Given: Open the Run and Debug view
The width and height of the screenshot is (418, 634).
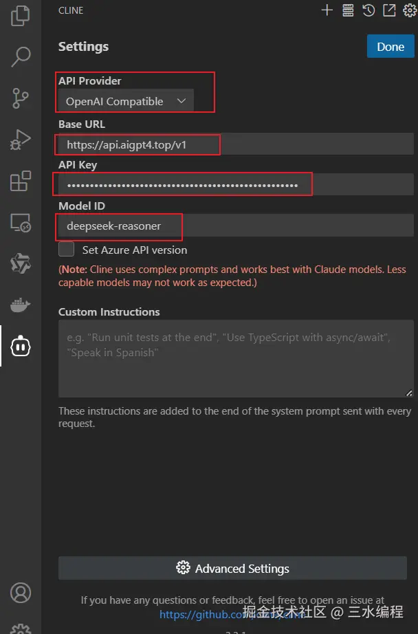Looking at the screenshot, I should [x=20, y=140].
